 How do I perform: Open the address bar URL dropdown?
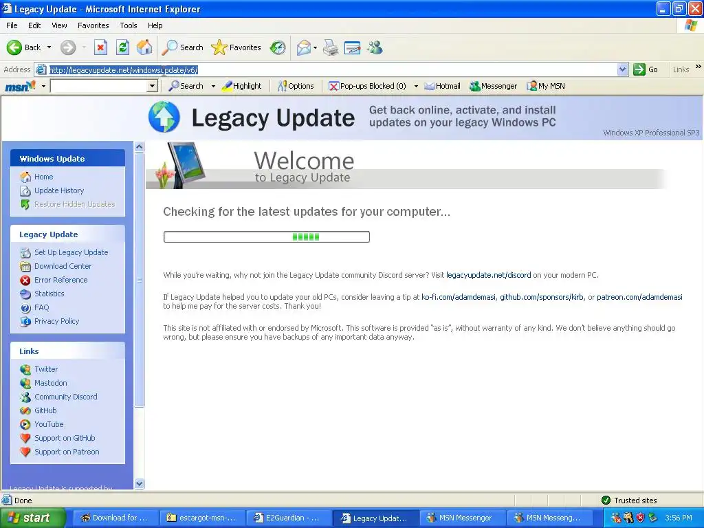point(622,69)
